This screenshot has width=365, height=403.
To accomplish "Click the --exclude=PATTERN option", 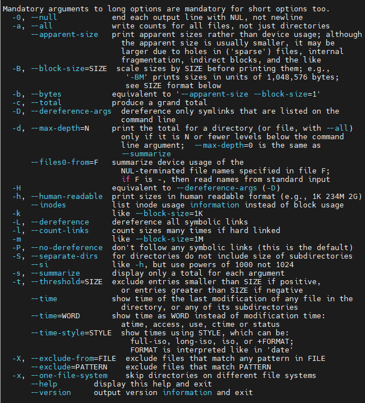I will 69,367.
